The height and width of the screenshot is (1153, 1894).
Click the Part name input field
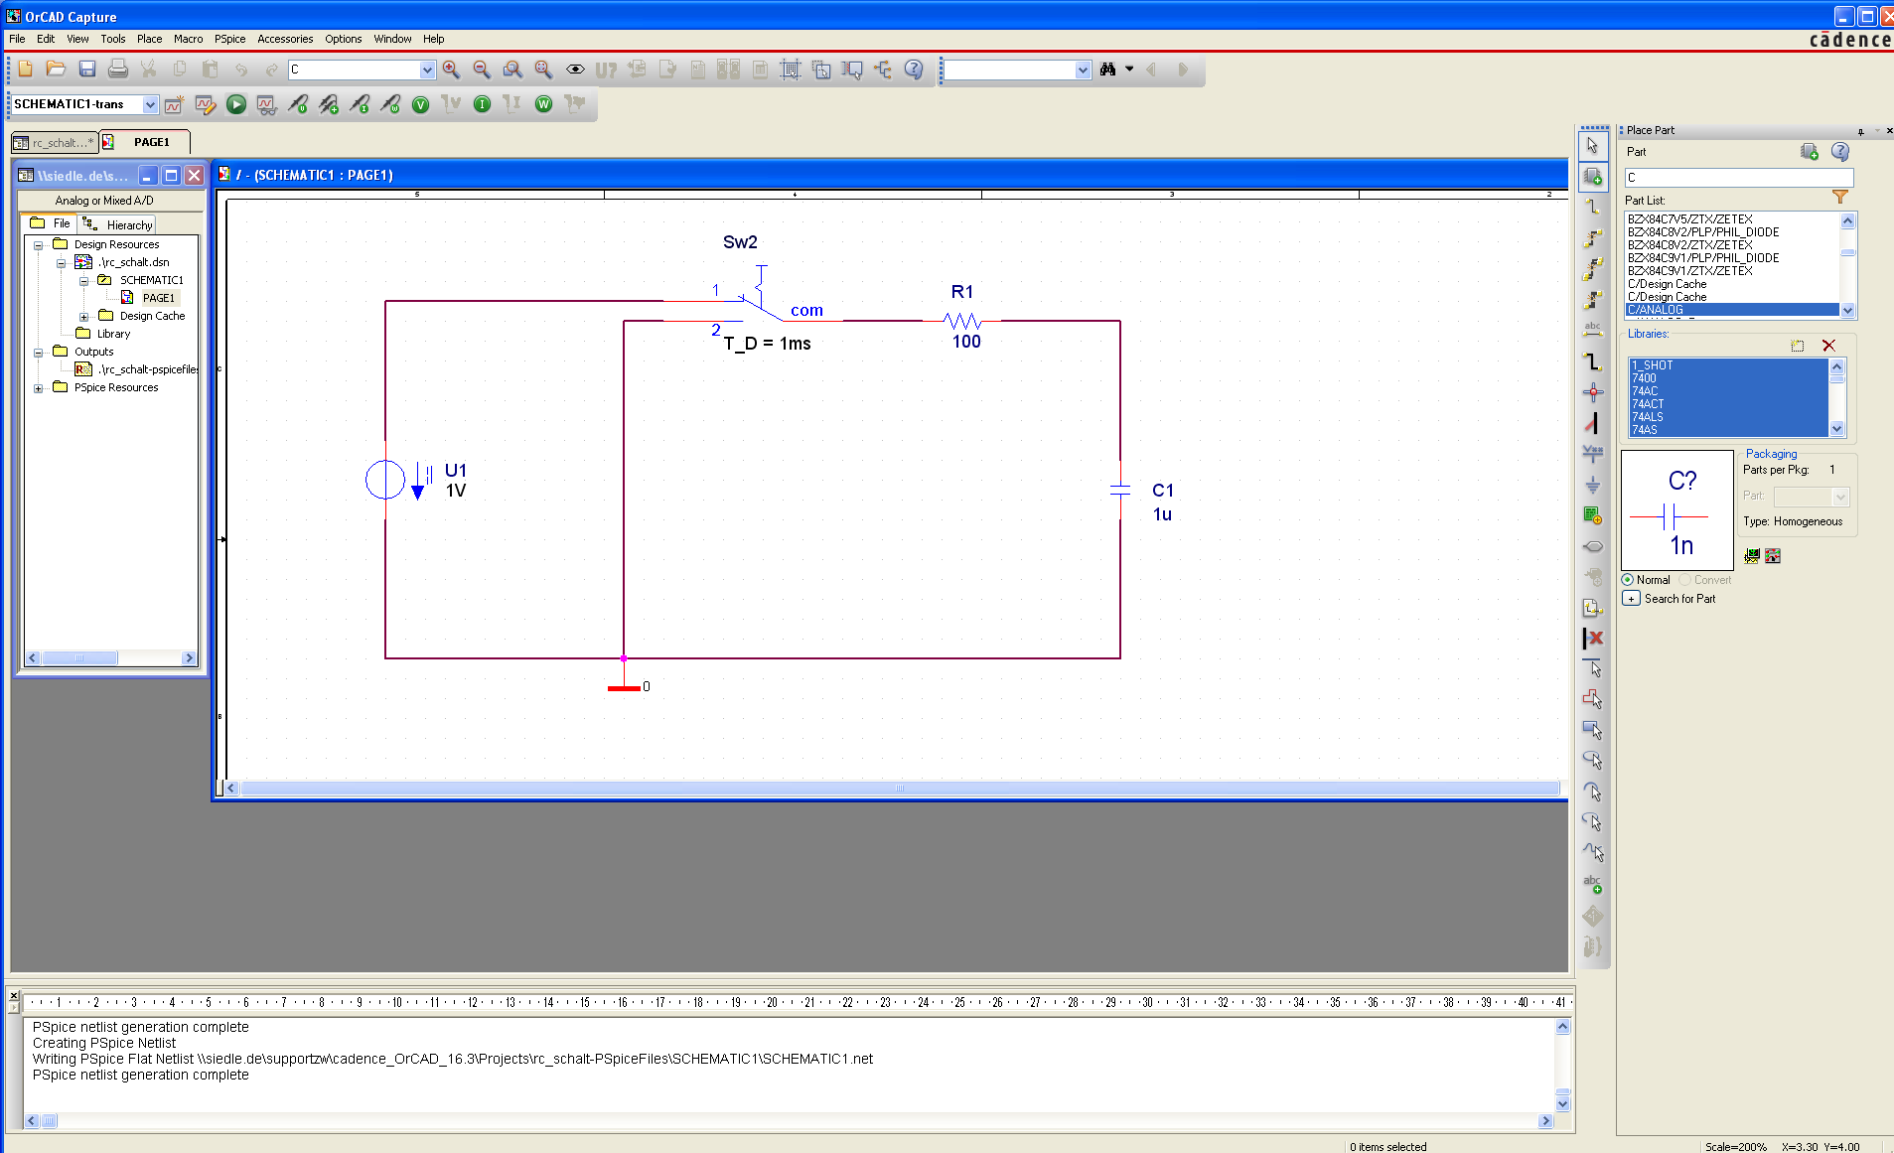(1738, 178)
